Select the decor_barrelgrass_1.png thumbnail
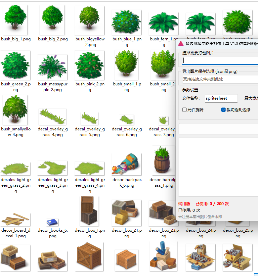The width and height of the screenshot is (258, 276). (x=163, y=161)
